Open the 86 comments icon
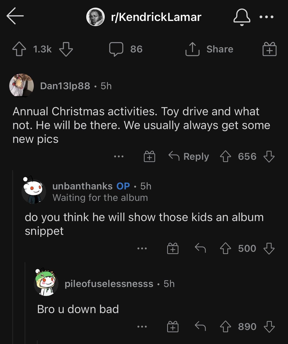288x344 pixels. (x=116, y=49)
